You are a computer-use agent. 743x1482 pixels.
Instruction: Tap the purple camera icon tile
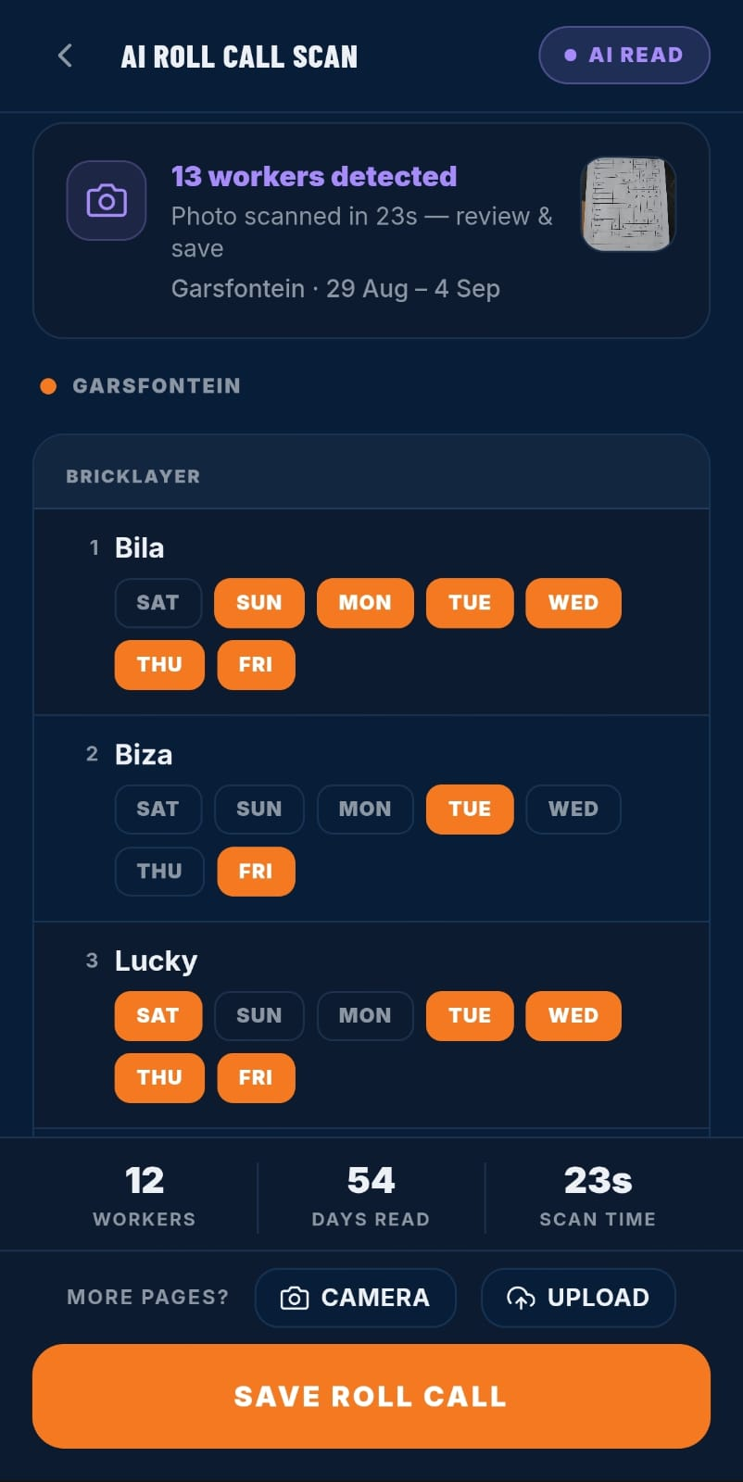tap(107, 200)
